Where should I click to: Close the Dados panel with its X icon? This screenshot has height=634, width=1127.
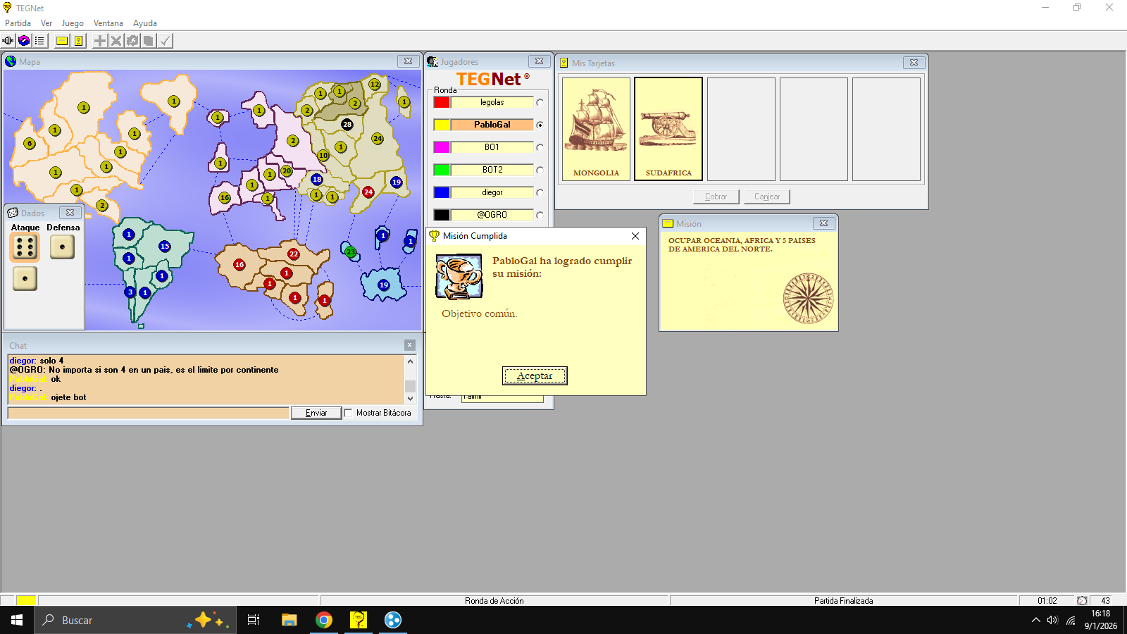pyautogui.click(x=70, y=213)
